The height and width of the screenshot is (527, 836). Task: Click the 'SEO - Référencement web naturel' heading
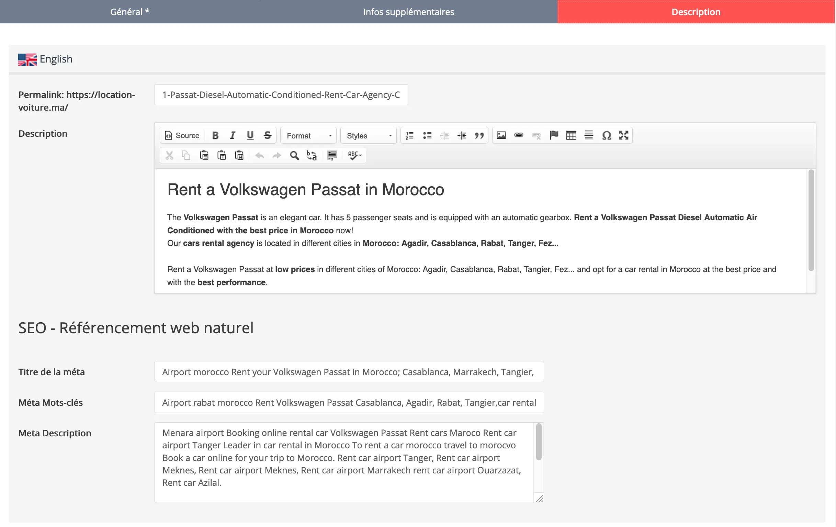136,328
